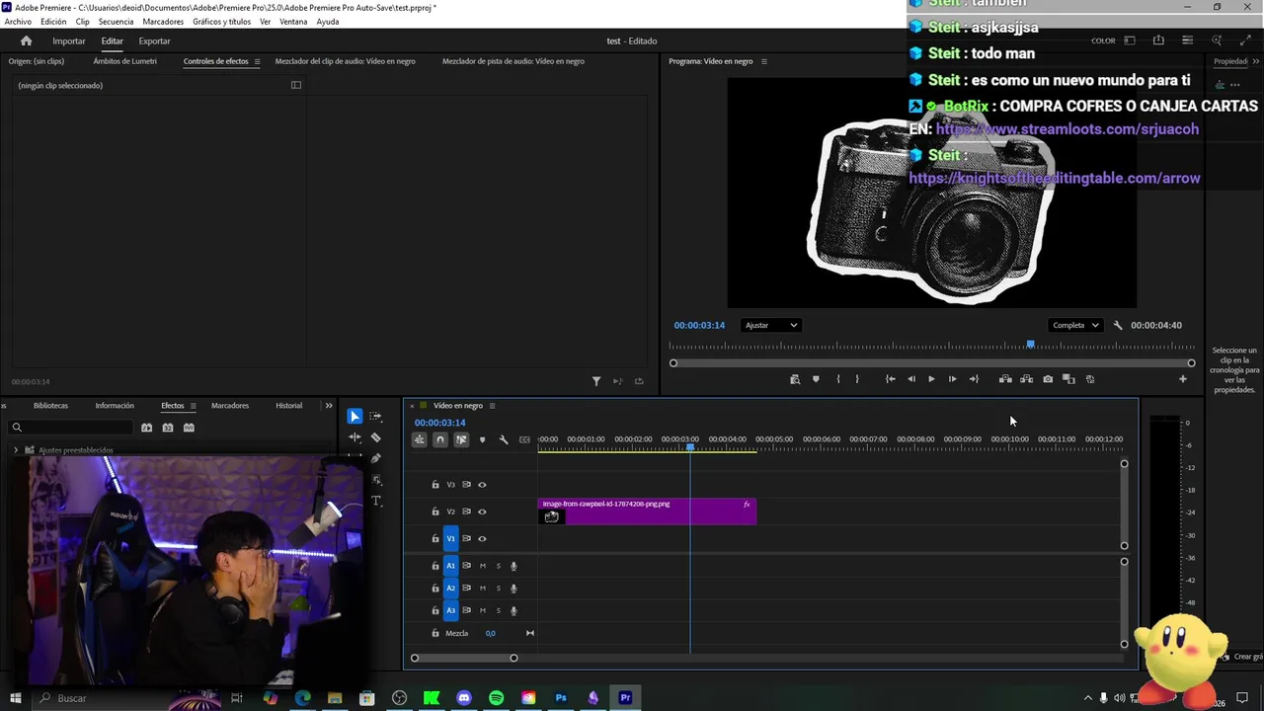Open Premiere Pro from the taskbar
The height and width of the screenshot is (711, 1264).
click(x=625, y=698)
